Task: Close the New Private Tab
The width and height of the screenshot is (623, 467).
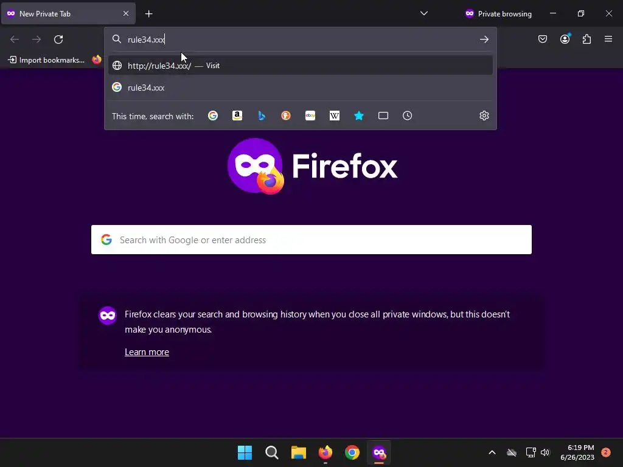Action: pyautogui.click(x=126, y=13)
